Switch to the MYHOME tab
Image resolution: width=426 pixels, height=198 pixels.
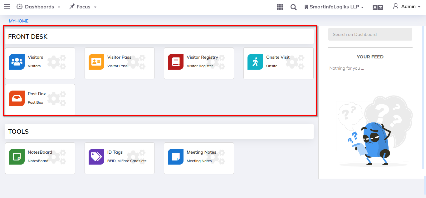(x=19, y=21)
